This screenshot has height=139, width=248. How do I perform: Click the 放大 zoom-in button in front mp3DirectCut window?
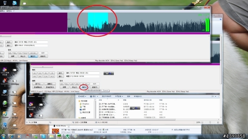coord(9,42)
